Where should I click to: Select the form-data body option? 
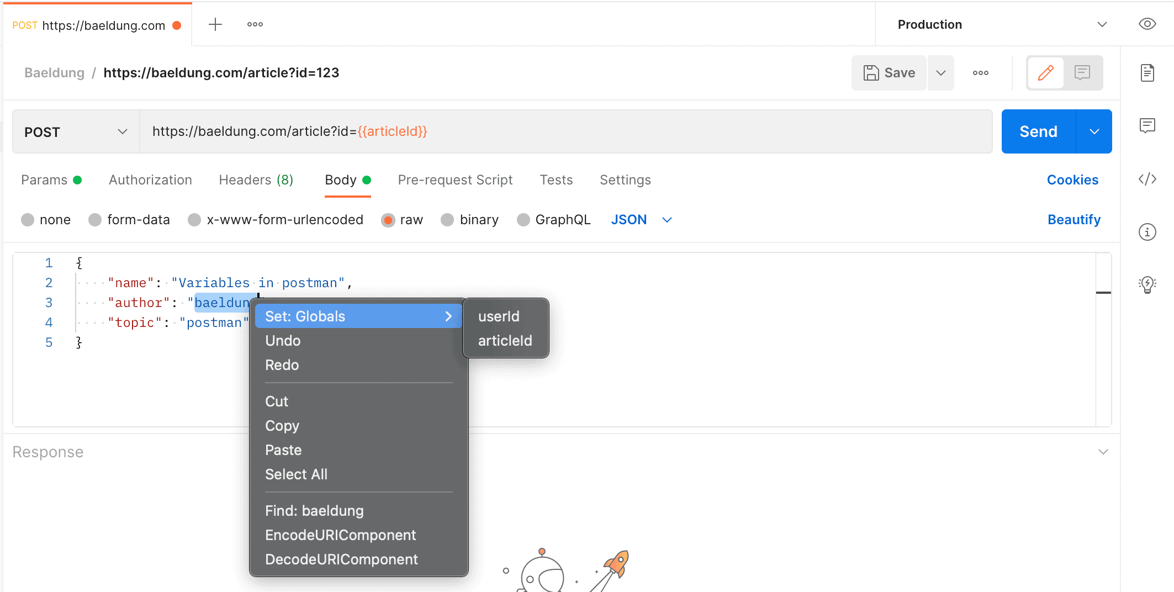(x=95, y=219)
